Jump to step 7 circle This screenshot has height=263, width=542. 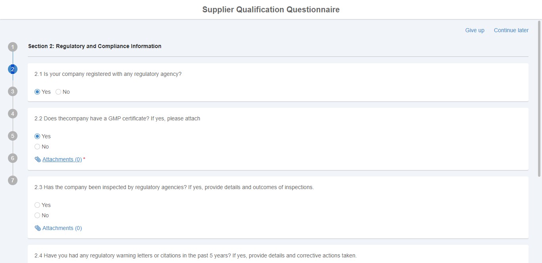point(13,180)
